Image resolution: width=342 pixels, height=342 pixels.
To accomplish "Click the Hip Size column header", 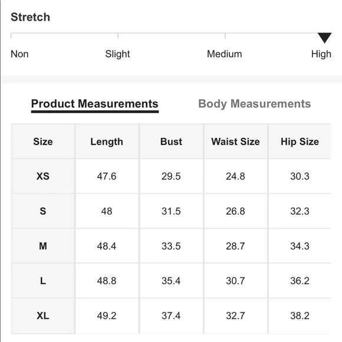I will [300, 142].
